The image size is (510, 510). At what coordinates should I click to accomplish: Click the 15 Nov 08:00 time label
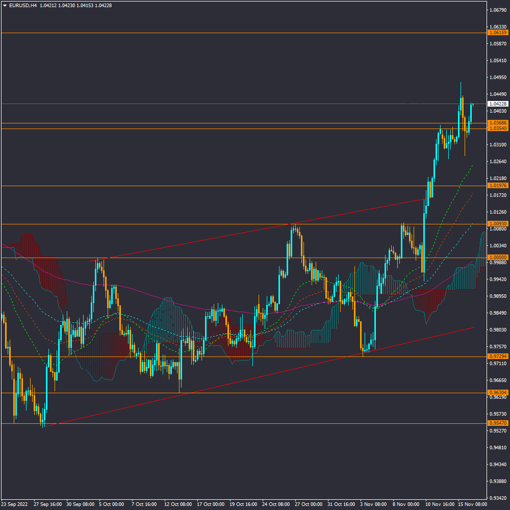point(472,504)
